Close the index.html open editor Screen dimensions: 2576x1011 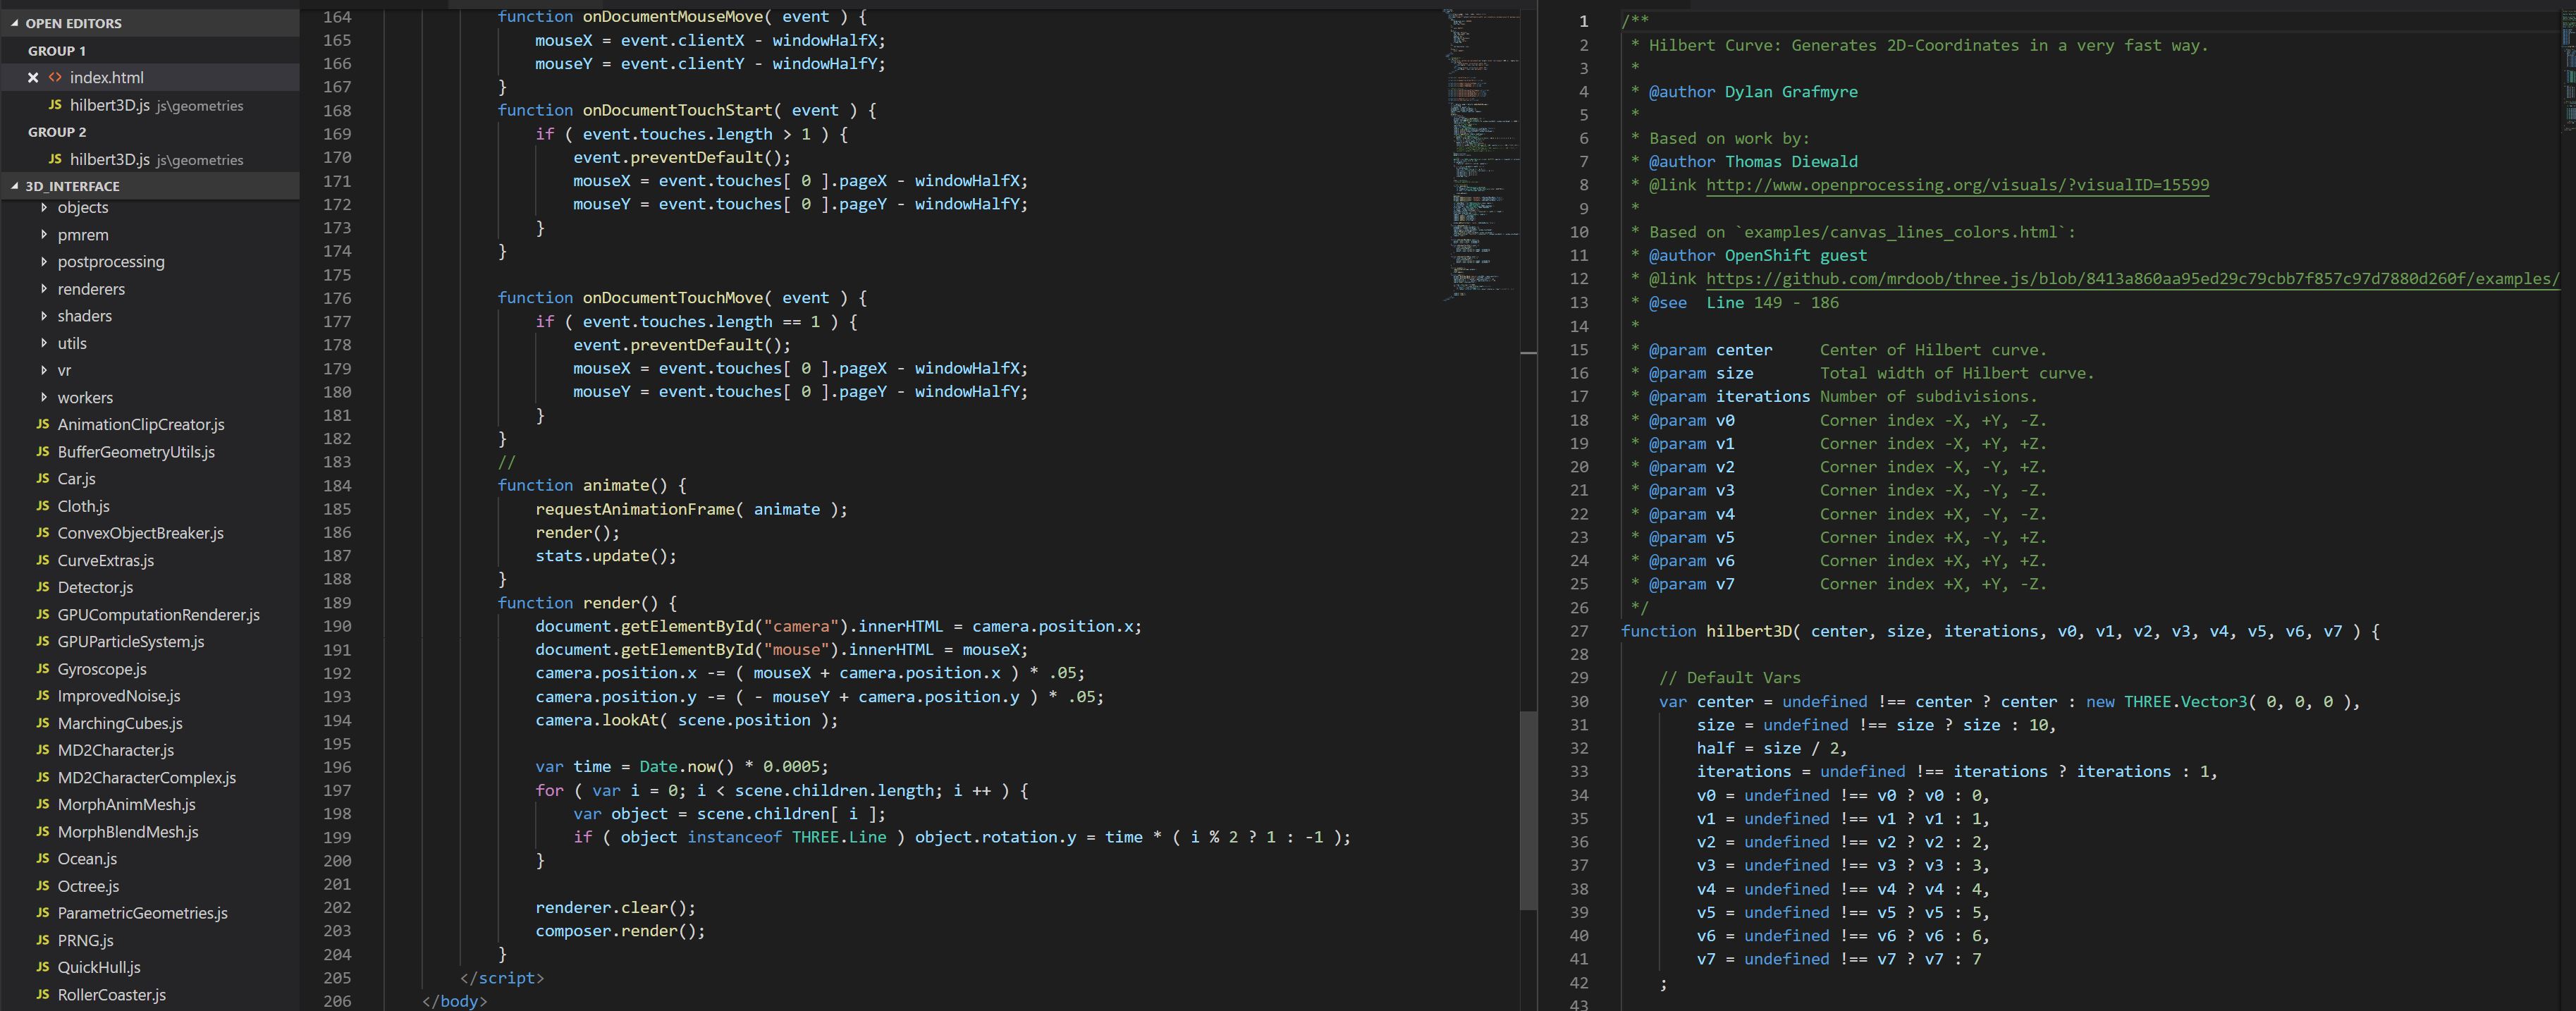(x=33, y=78)
